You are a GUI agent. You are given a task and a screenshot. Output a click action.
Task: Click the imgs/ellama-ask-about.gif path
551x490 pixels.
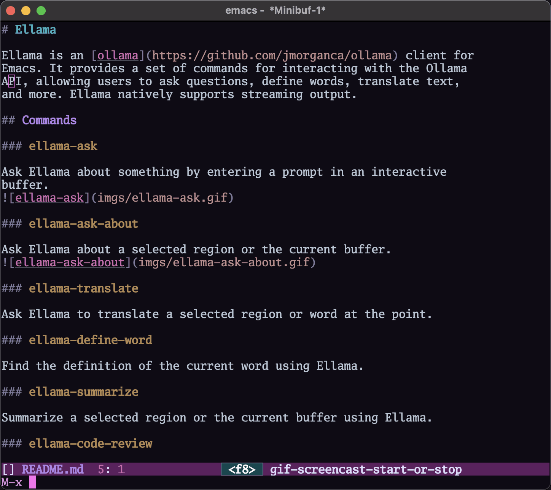(224, 262)
